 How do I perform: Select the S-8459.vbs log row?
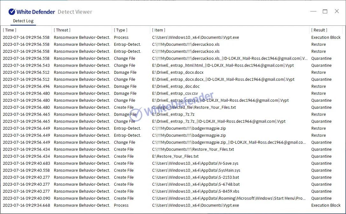click(196, 191)
